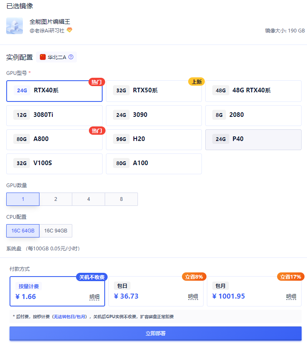Pick the A100 80G GPU model
The width and height of the screenshot is (307, 346).
(x=154, y=163)
